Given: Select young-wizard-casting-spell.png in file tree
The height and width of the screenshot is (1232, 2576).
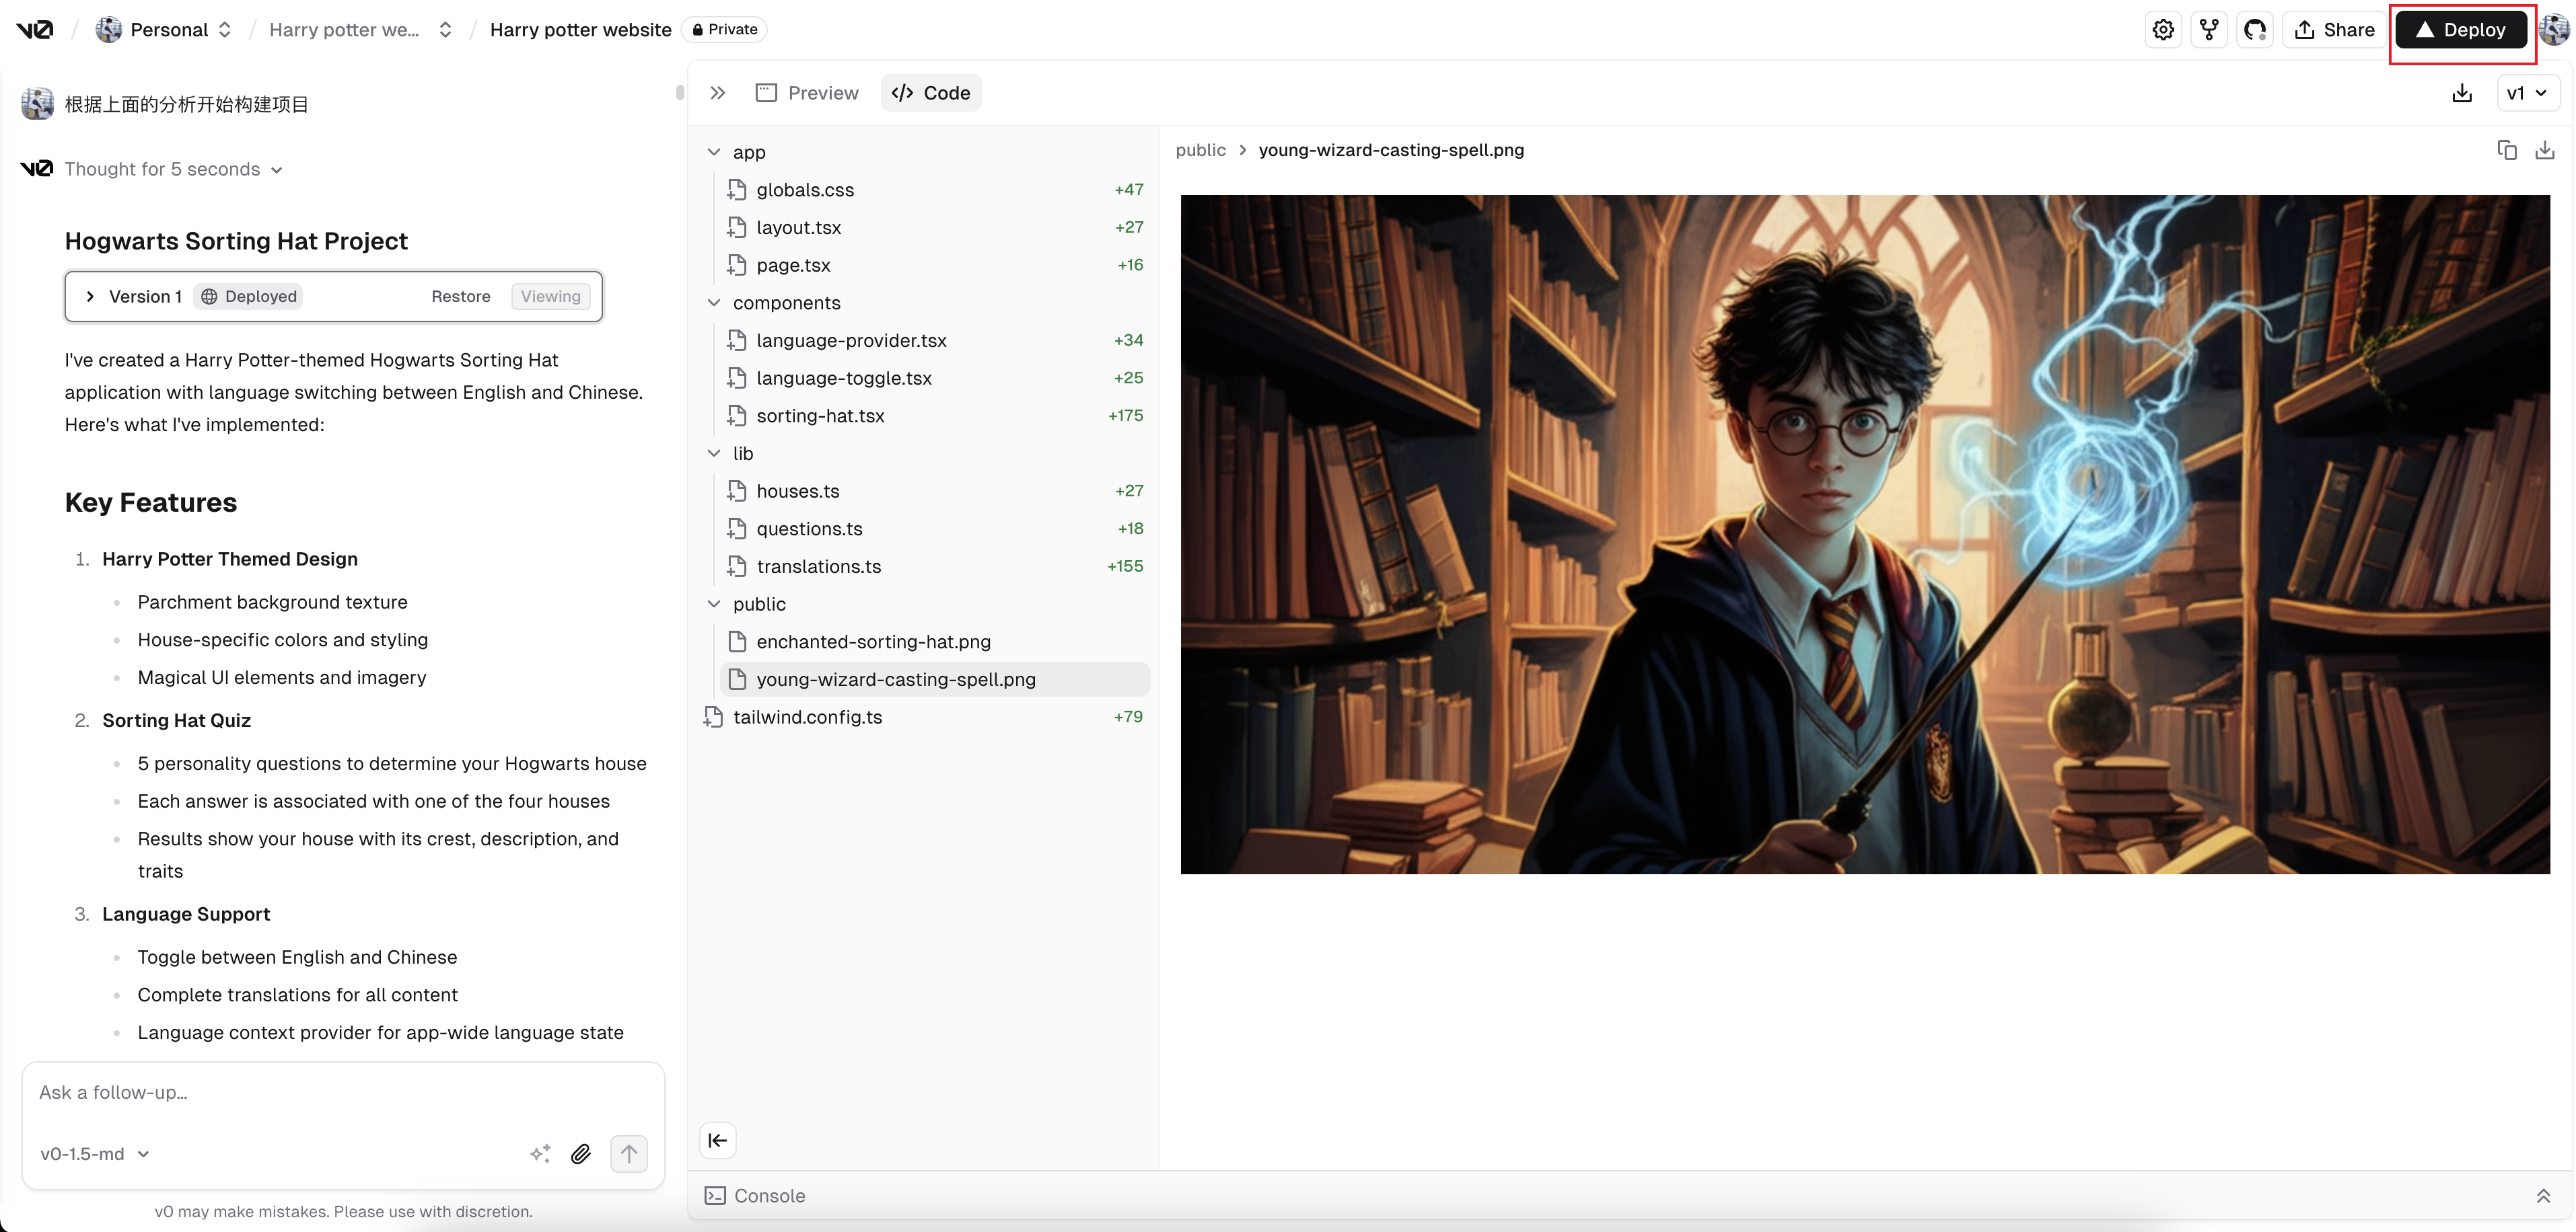Looking at the screenshot, I should click(935, 679).
